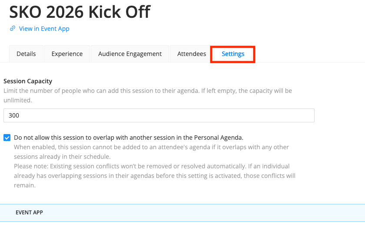Focus the Session Capacity input field
The width and height of the screenshot is (365, 233).
(159, 115)
